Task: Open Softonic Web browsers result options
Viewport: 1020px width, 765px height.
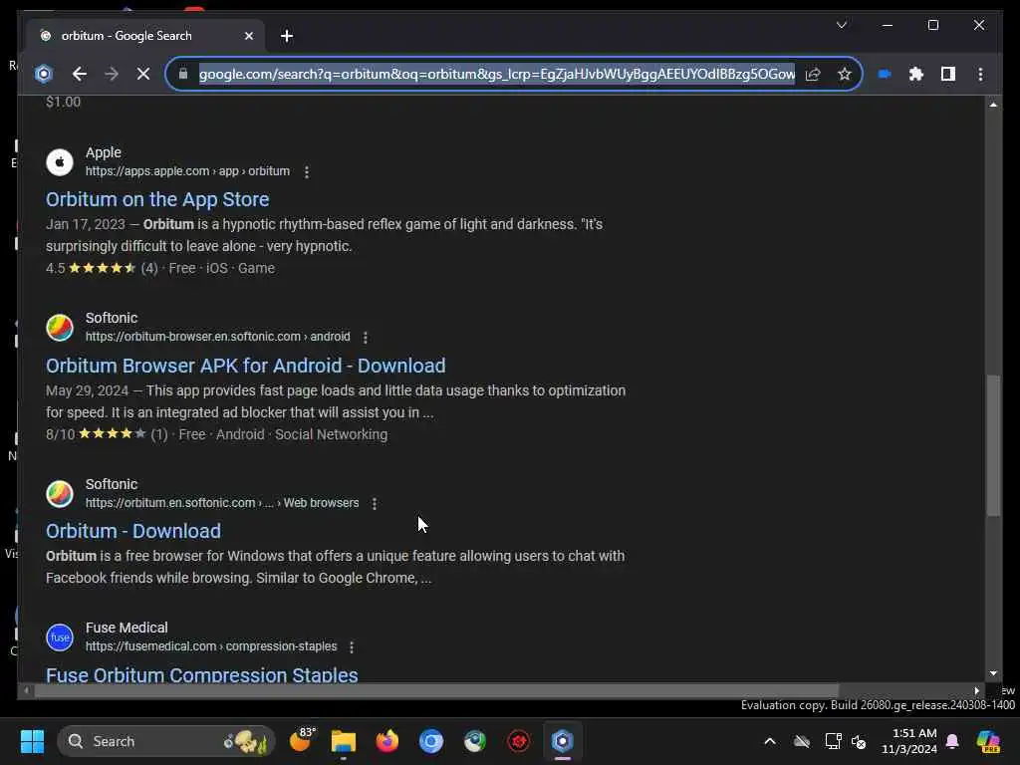Action: (x=375, y=503)
